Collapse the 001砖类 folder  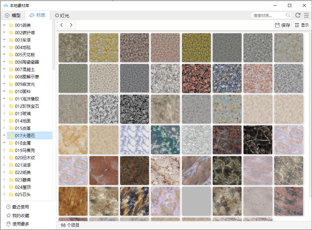click(x=4, y=25)
